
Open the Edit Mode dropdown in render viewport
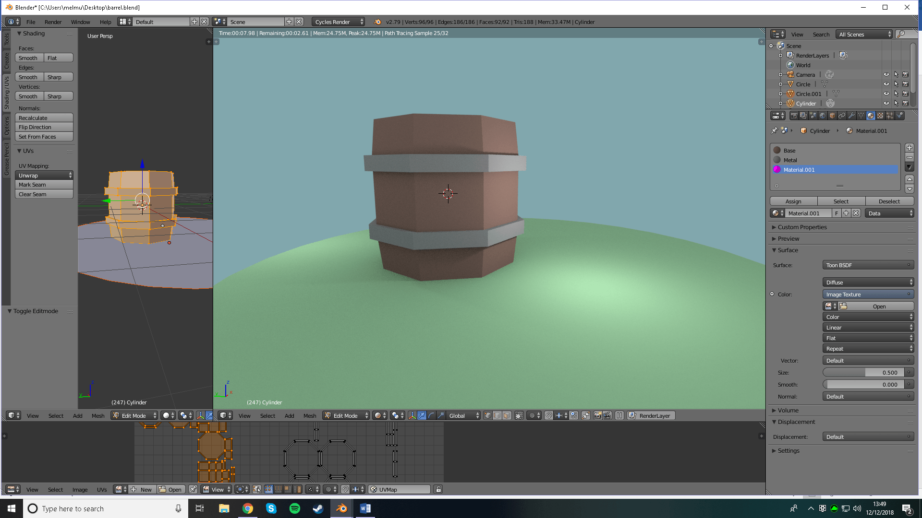click(x=346, y=416)
